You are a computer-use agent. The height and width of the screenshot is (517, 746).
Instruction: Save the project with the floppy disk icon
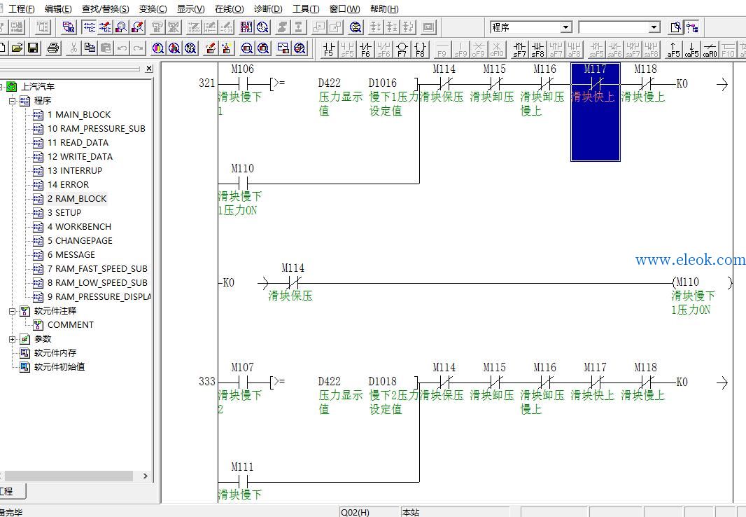[33, 48]
